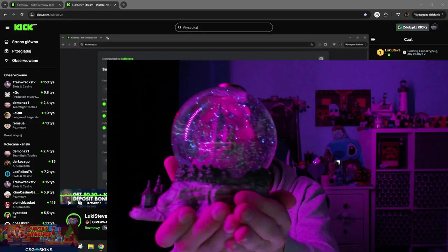Click the white circular extension icon

click(377, 15)
